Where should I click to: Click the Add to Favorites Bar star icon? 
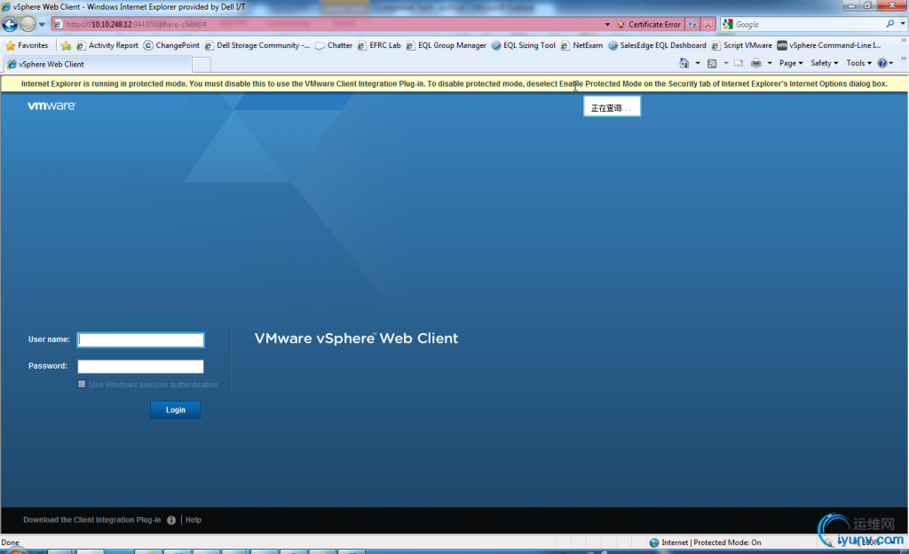pyautogui.click(x=66, y=45)
